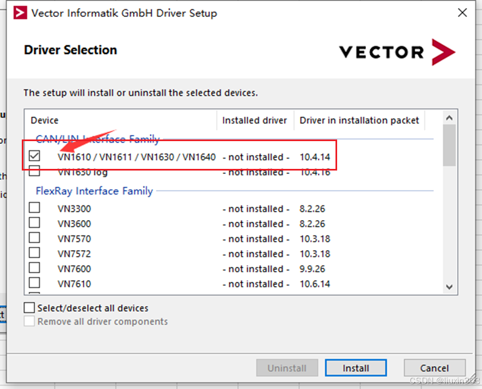This screenshot has height=389, width=482.
Task: Select the VN3600 row label
Action: tap(75, 224)
